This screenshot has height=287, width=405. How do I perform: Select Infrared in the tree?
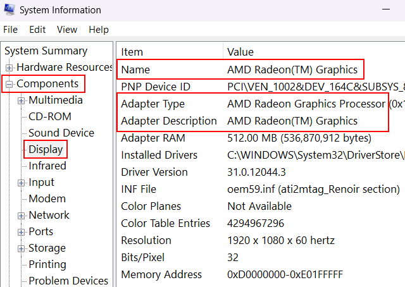(x=47, y=166)
